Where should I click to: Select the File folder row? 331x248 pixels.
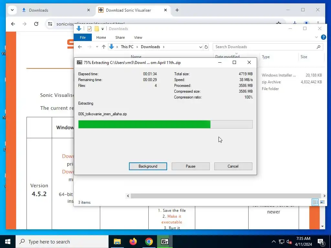292,89
